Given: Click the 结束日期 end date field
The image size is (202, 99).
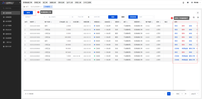Looking at the screenshot, I should point(97,17).
